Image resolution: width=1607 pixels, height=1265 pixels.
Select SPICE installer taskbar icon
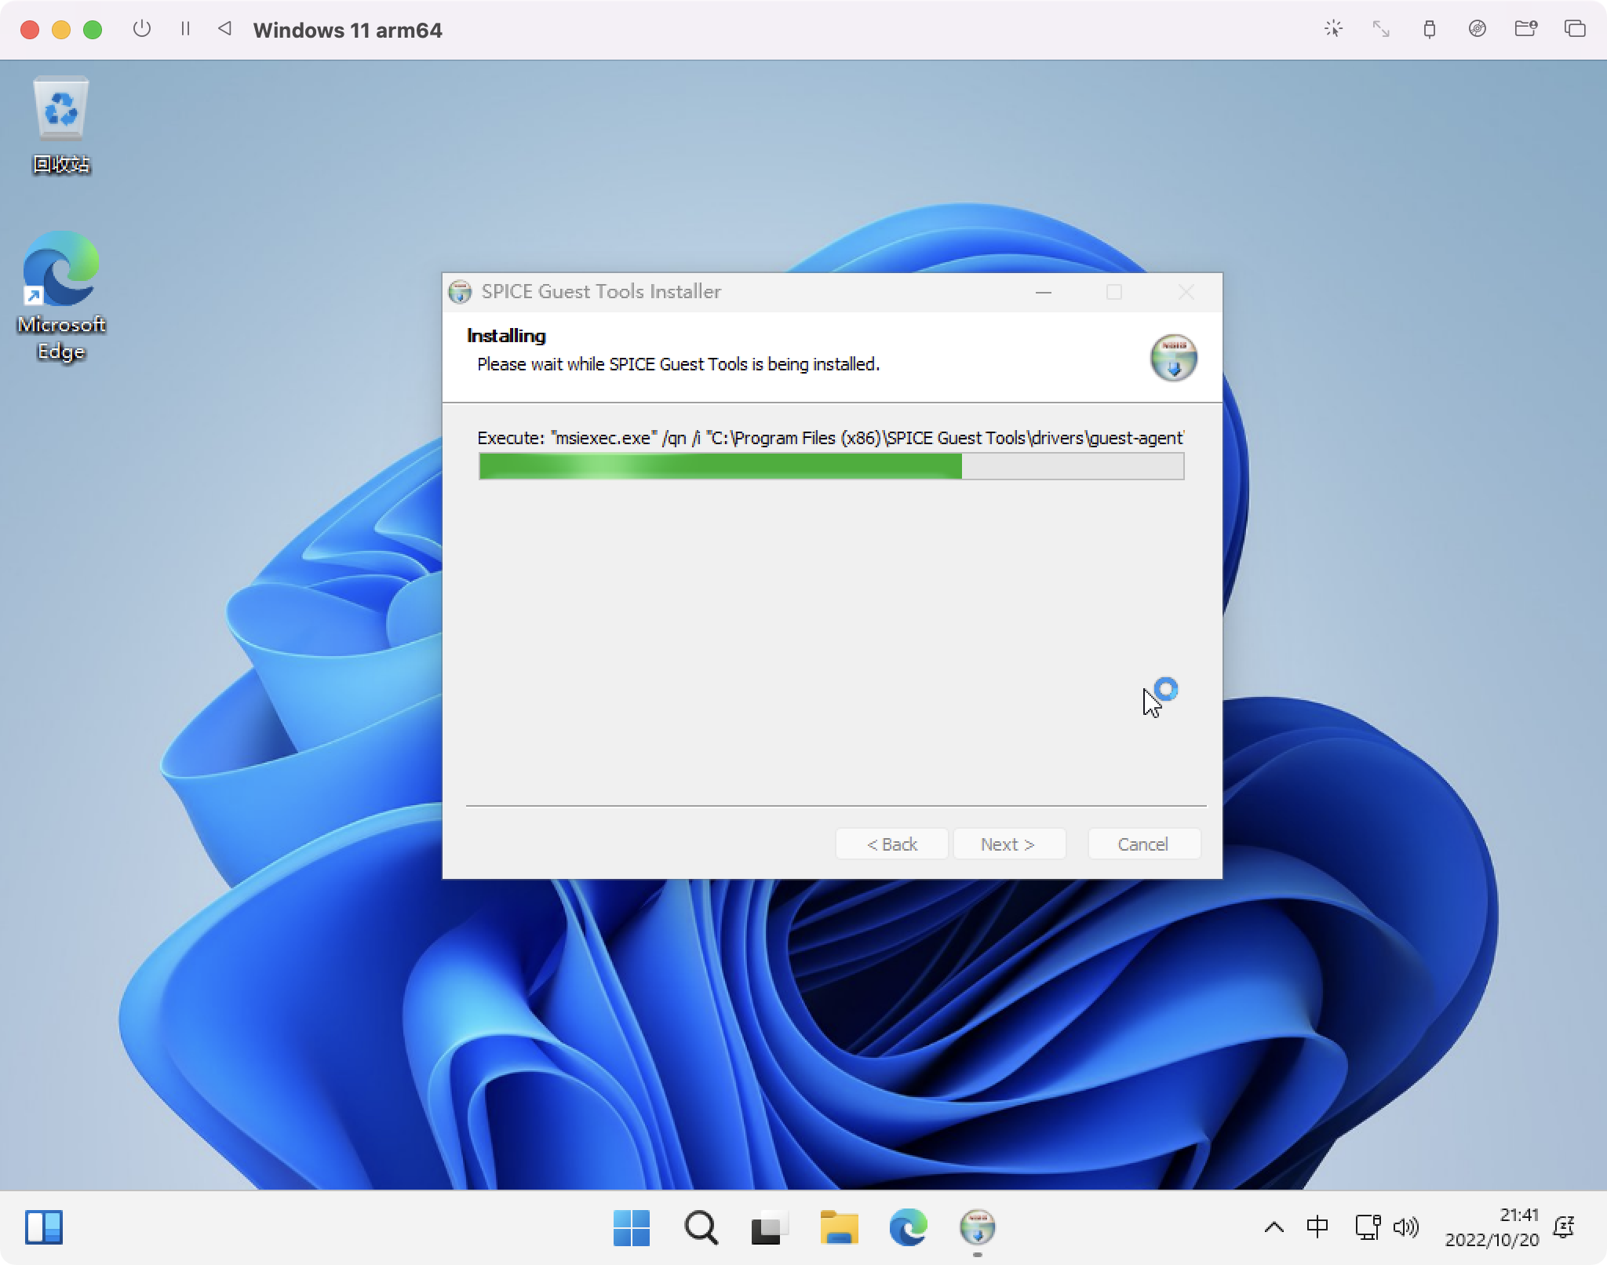(977, 1227)
